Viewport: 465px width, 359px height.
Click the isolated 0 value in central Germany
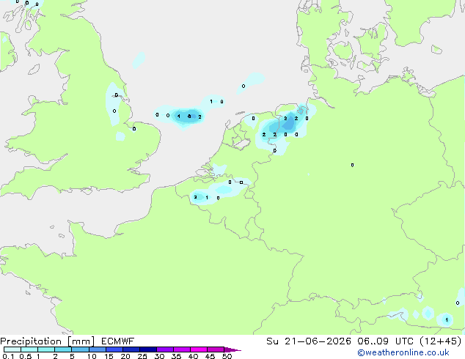[352, 165]
